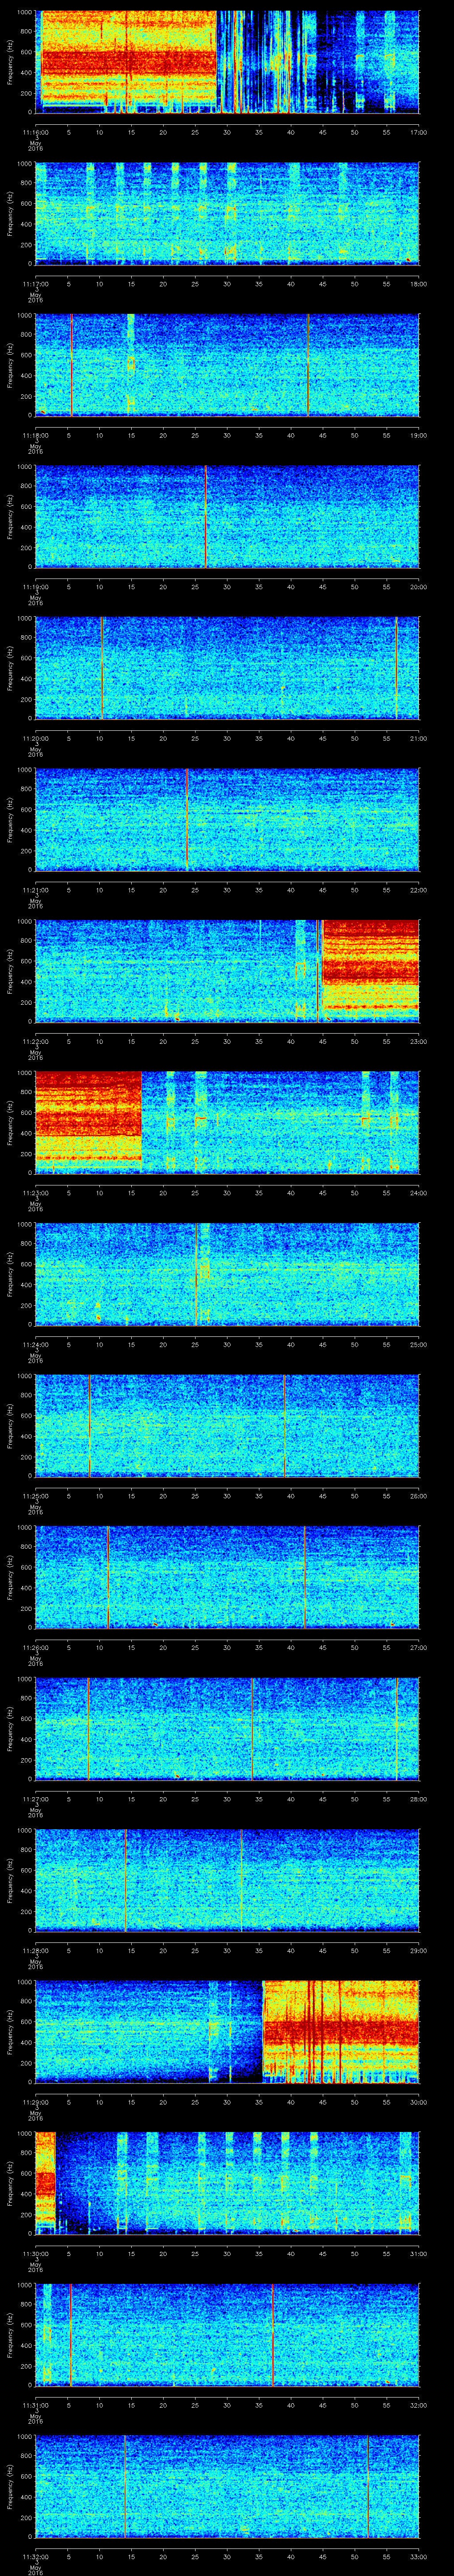Click the 23:00 end time label

418,1041
